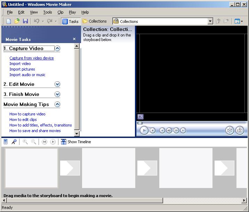The width and height of the screenshot is (249, 212).
Task: Collapse the Capture Video section
Action: point(57,48)
